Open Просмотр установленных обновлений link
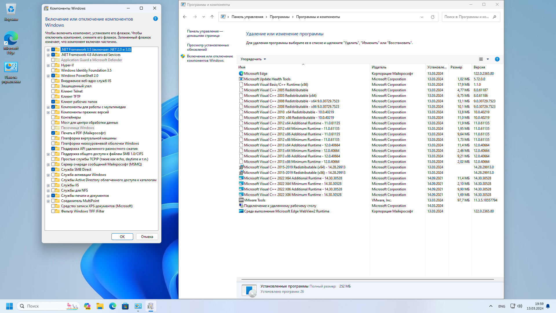The height and width of the screenshot is (313, 556). coord(208,48)
